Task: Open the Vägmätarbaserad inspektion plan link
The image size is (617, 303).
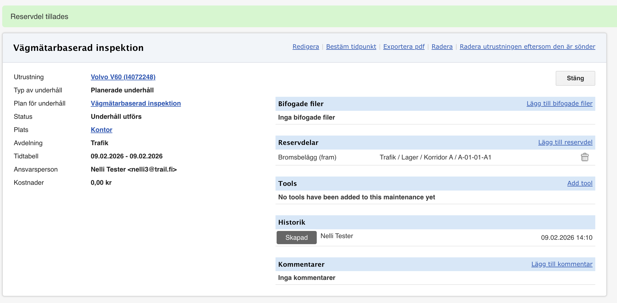Action: tap(136, 103)
